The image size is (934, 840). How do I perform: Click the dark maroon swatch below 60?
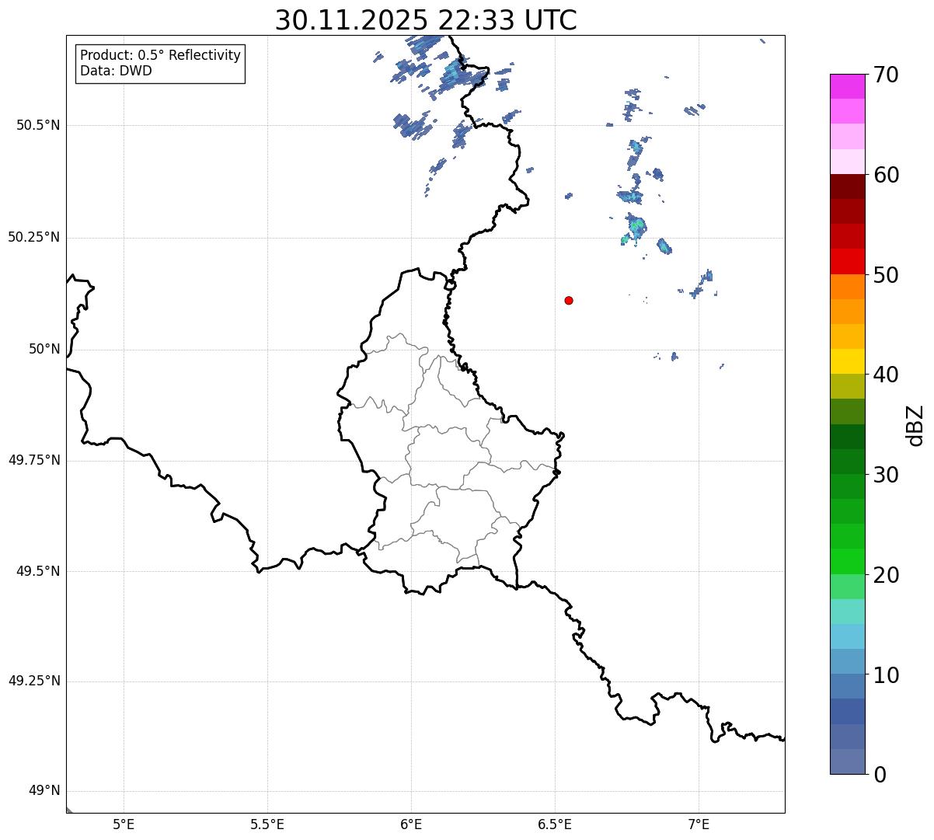847,186
